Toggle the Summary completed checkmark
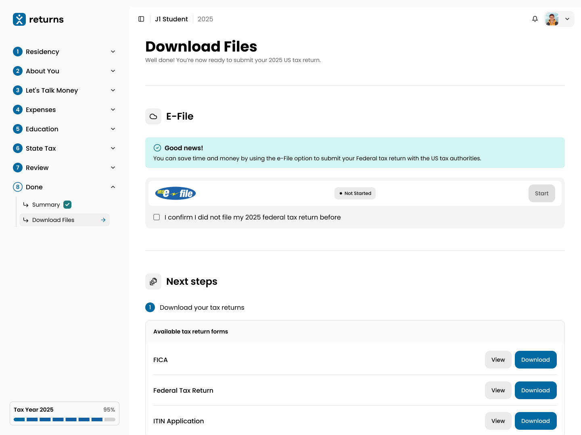The width and height of the screenshot is (581, 435). click(x=67, y=205)
